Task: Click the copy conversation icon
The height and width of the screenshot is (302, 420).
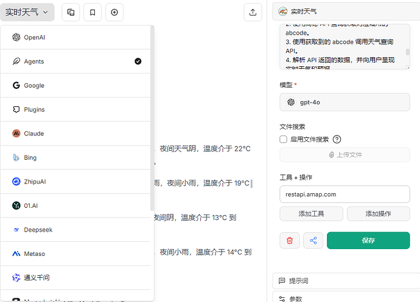Action: click(x=71, y=12)
